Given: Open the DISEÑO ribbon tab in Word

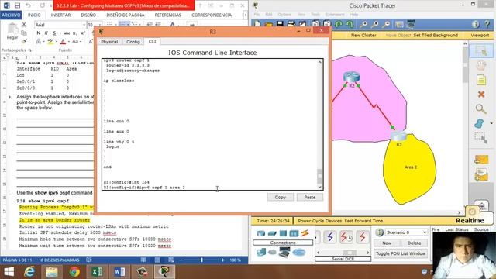Looking at the screenshot, I should pyautogui.click(x=88, y=15).
